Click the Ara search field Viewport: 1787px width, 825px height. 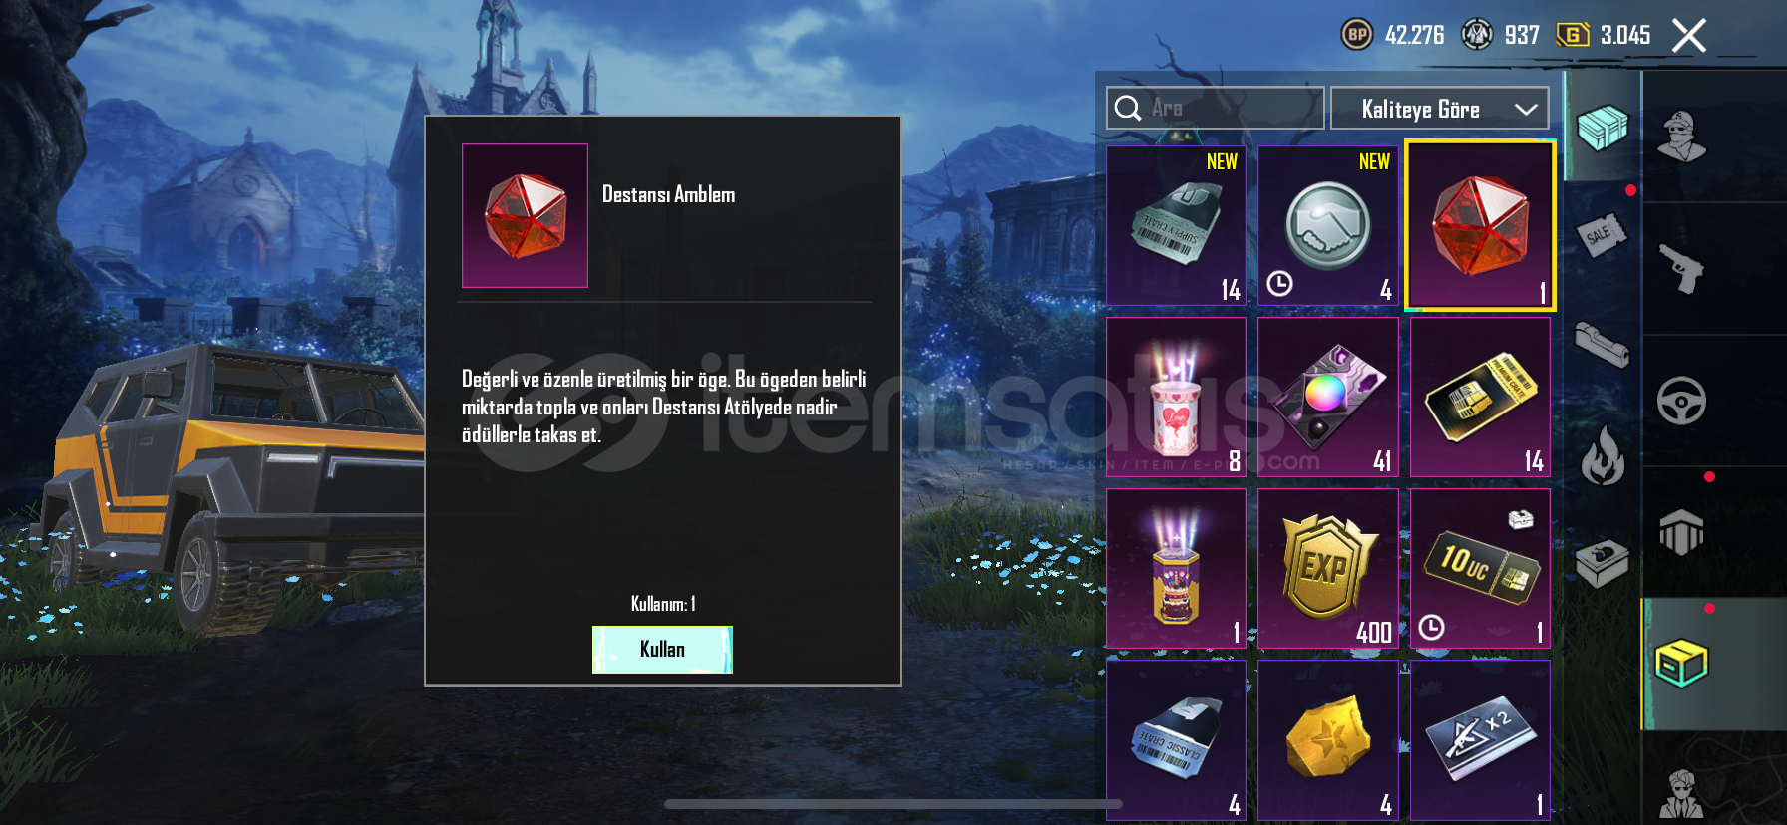1215,108
